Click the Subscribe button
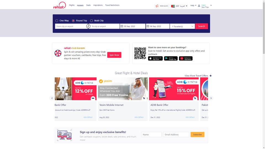Viewport: 265px width, 149px height. [x=197, y=134]
